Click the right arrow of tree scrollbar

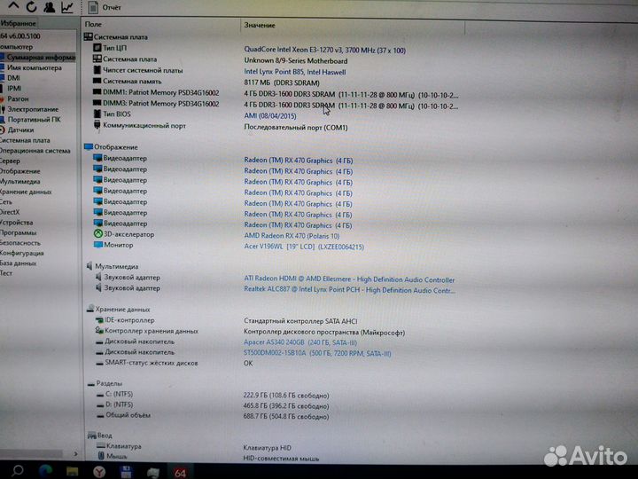[x=75, y=453]
